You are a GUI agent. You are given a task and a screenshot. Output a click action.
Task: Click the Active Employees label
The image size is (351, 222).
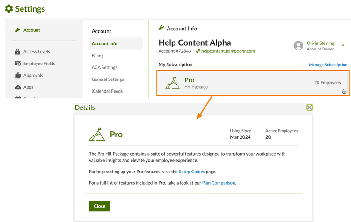coord(281,131)
